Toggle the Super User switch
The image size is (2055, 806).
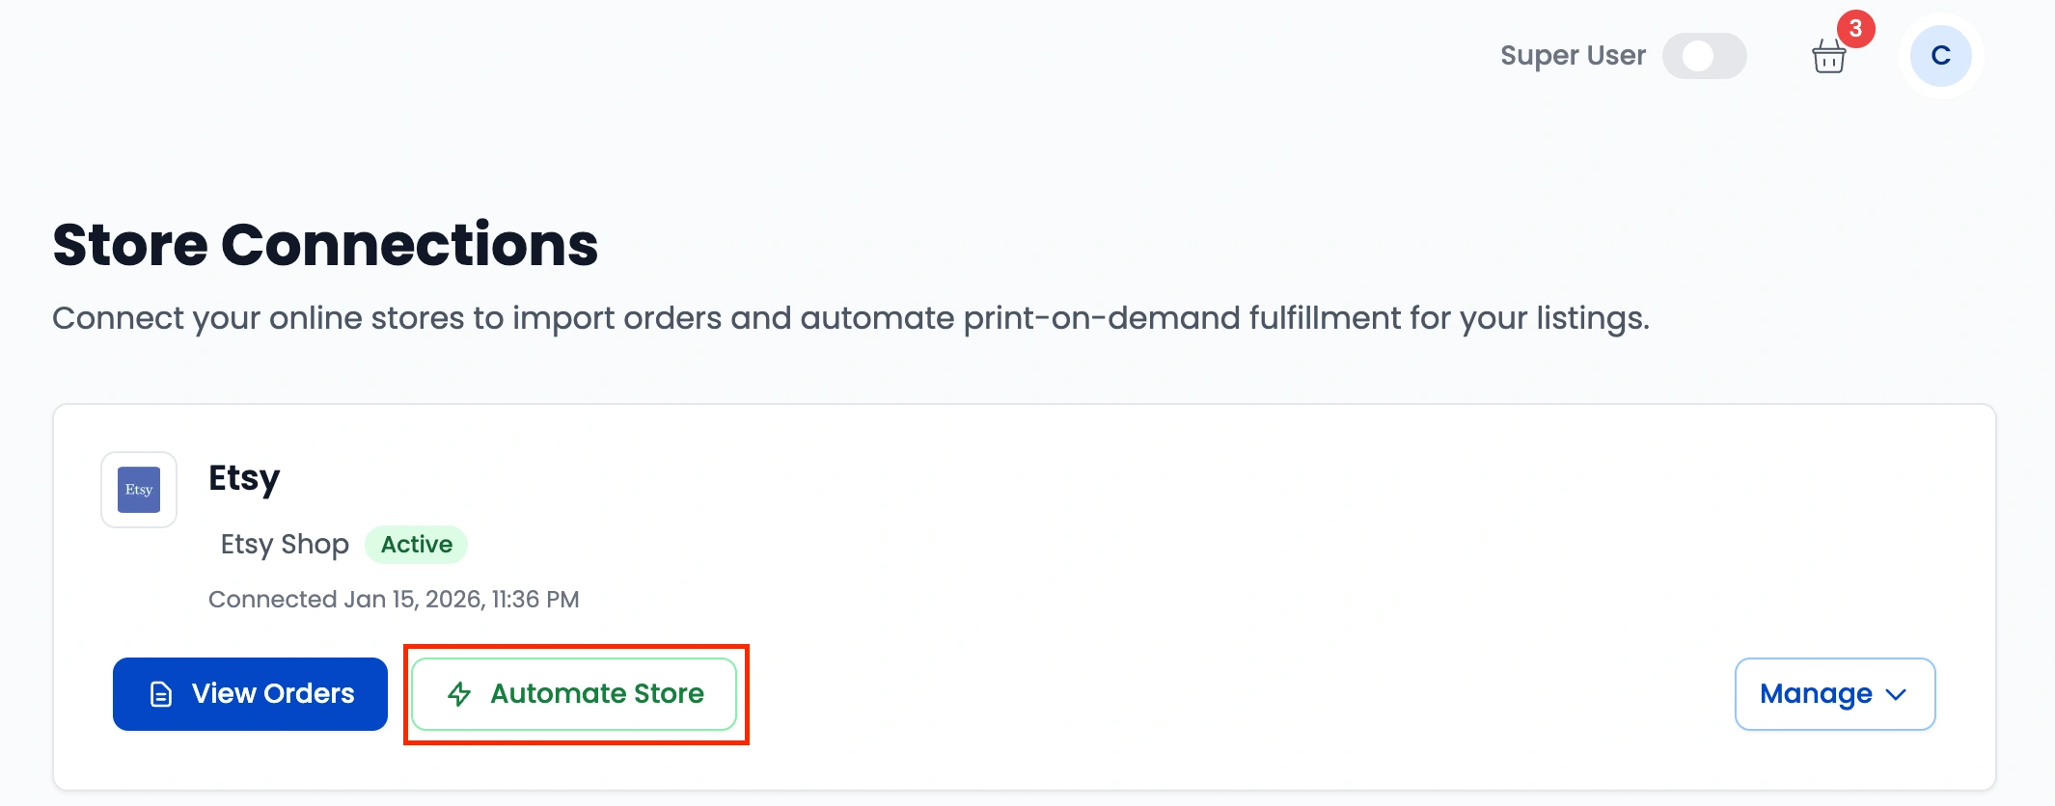(1704, 55)
